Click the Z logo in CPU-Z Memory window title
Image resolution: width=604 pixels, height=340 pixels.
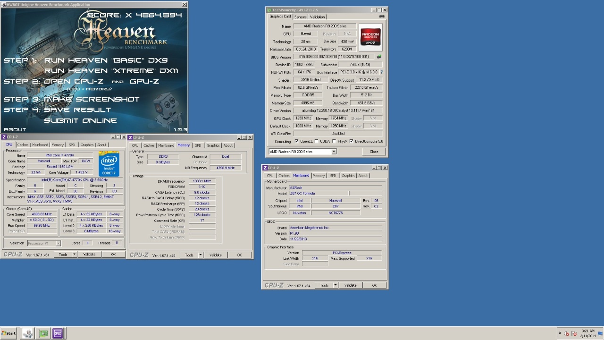(x=130, y=137)
